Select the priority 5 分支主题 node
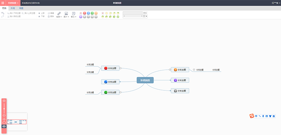This screenshot has width=281, height=135. click(x=180, y=80)
